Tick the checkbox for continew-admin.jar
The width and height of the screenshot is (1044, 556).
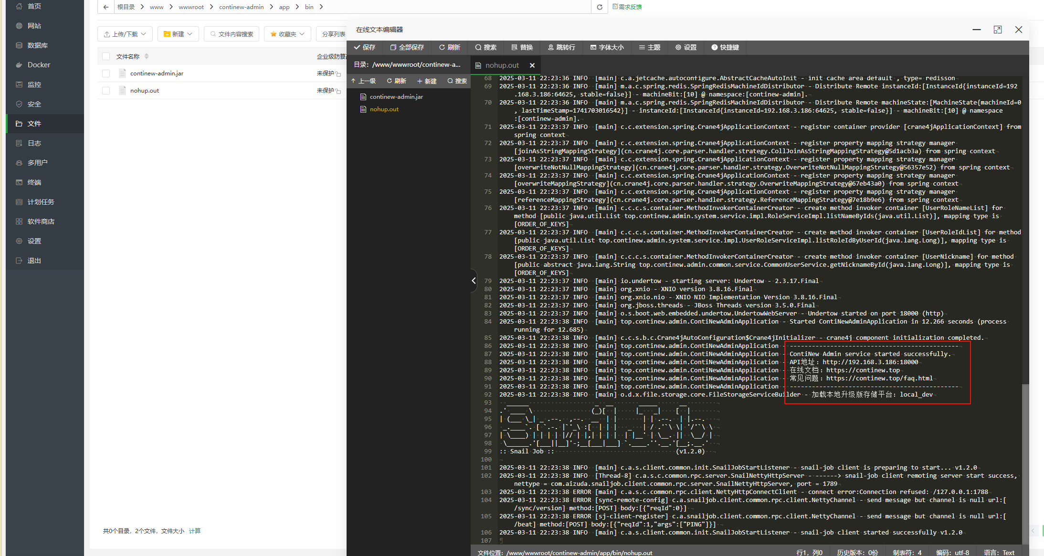coord(106,73)
